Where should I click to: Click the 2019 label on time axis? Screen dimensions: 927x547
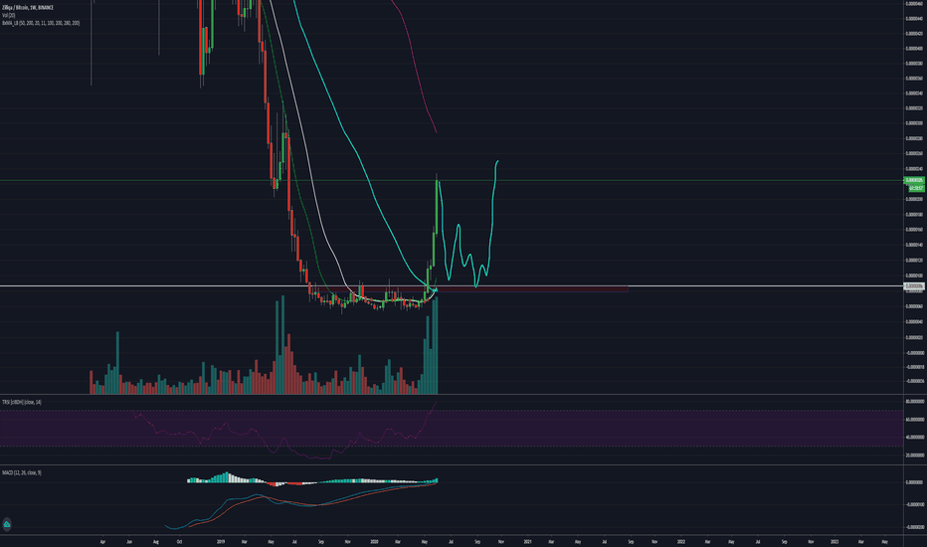pos(221,542)
